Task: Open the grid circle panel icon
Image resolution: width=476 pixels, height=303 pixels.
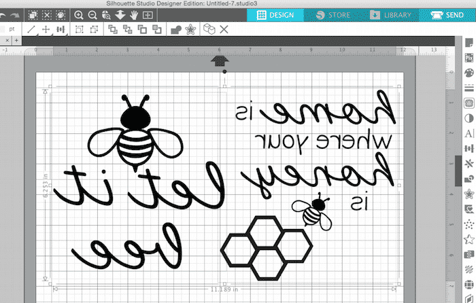Action: (469, 285)
